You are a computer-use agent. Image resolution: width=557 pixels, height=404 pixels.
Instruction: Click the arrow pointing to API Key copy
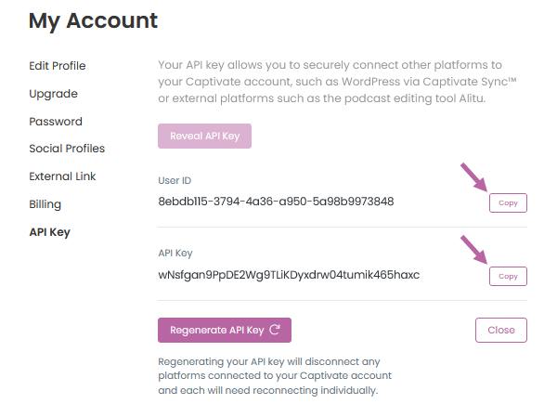(x=473, y=250)
